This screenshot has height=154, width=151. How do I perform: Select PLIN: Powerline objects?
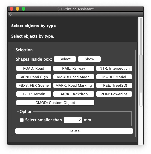click(x=114, y=94)
